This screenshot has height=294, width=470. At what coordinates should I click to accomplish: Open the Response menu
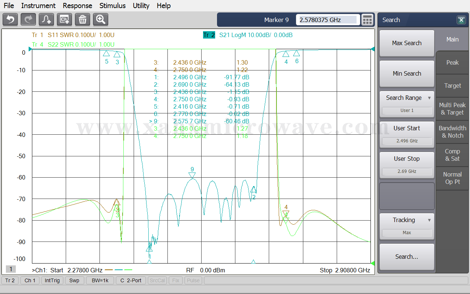click(x=77, y=6)
